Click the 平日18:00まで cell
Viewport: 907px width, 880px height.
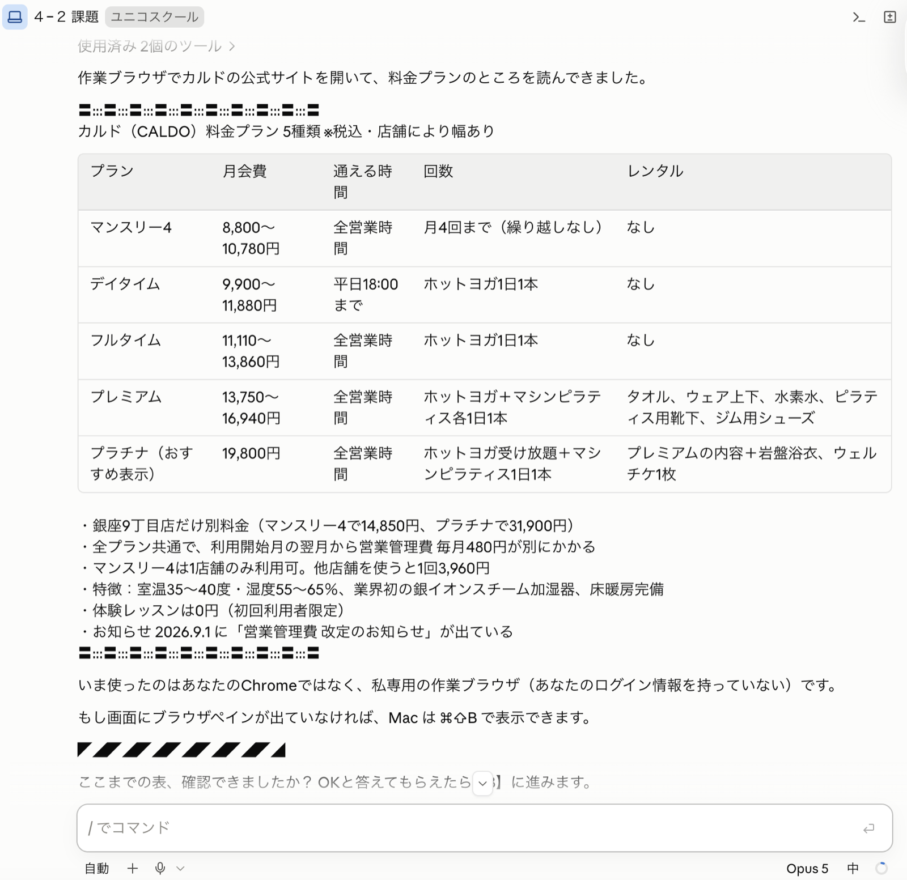click(x=366, y=295)
